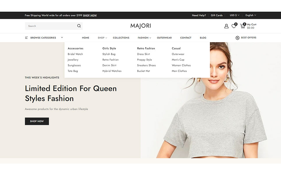Select the Outerwear nav menu item
281x175 pixels.
(164, 38)
